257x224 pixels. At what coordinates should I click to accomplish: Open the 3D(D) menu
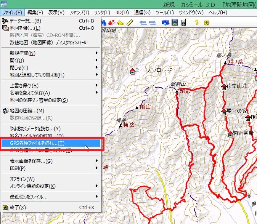tap(122, 13)
